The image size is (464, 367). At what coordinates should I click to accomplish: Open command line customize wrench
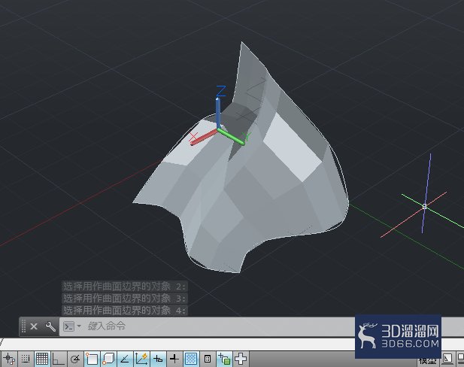click(x=50, y=326)
